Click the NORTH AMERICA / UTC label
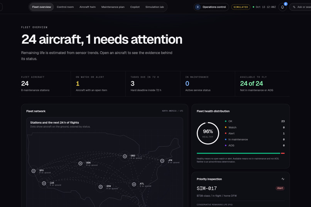Image resolution: width=311 pixels, height=207 pixels. point(172,111)
